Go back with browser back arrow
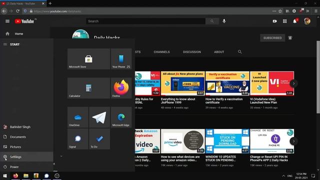 click(x=4, y=11)
